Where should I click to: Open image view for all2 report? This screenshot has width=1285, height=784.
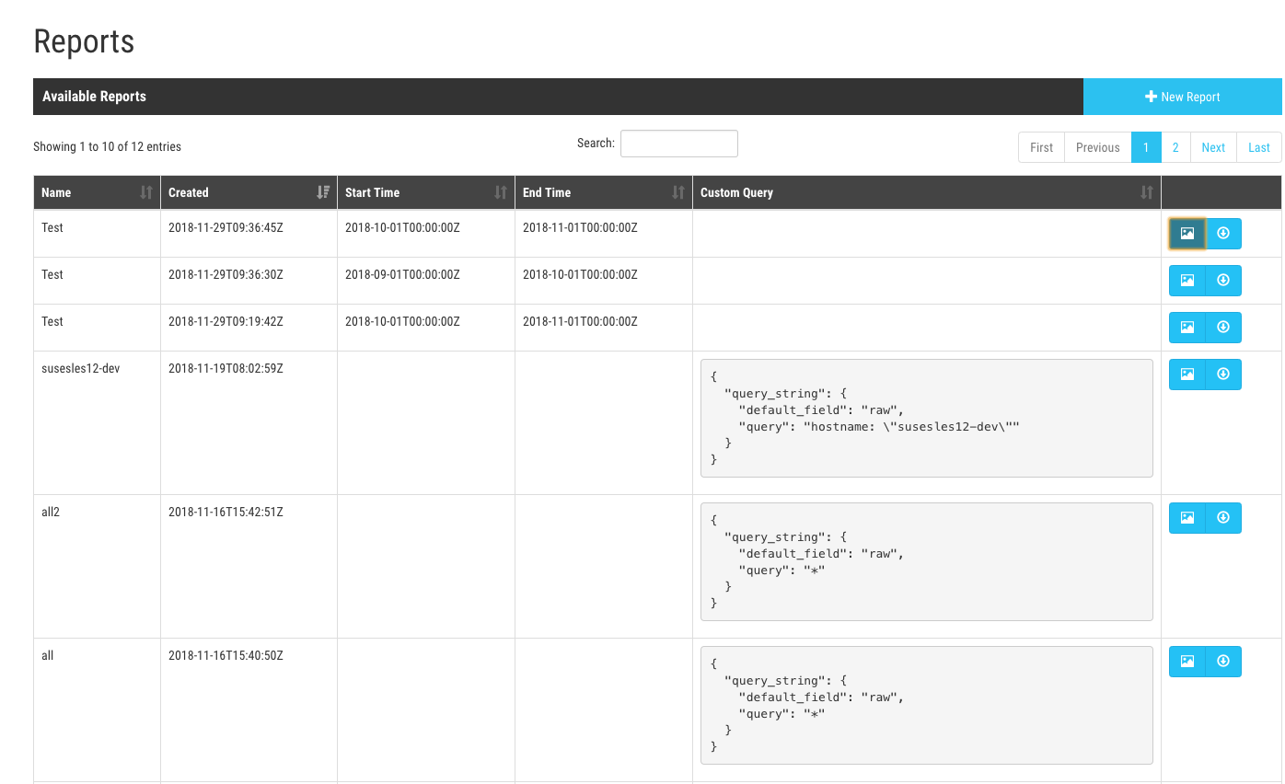pyautogui.click(x=1187, y=518)
